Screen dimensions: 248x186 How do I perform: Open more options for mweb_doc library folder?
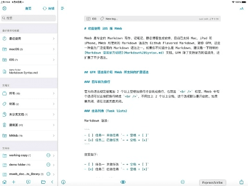coord(48,174)
